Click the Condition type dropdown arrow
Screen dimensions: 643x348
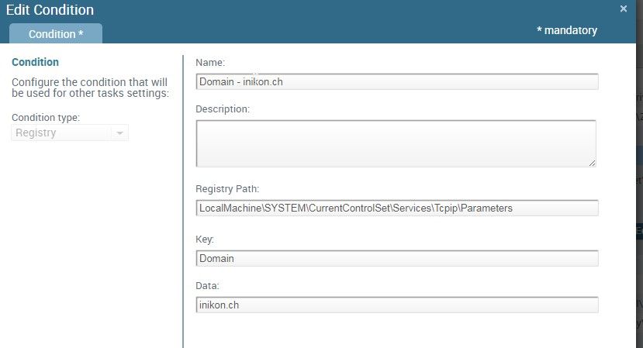[119, 133]
